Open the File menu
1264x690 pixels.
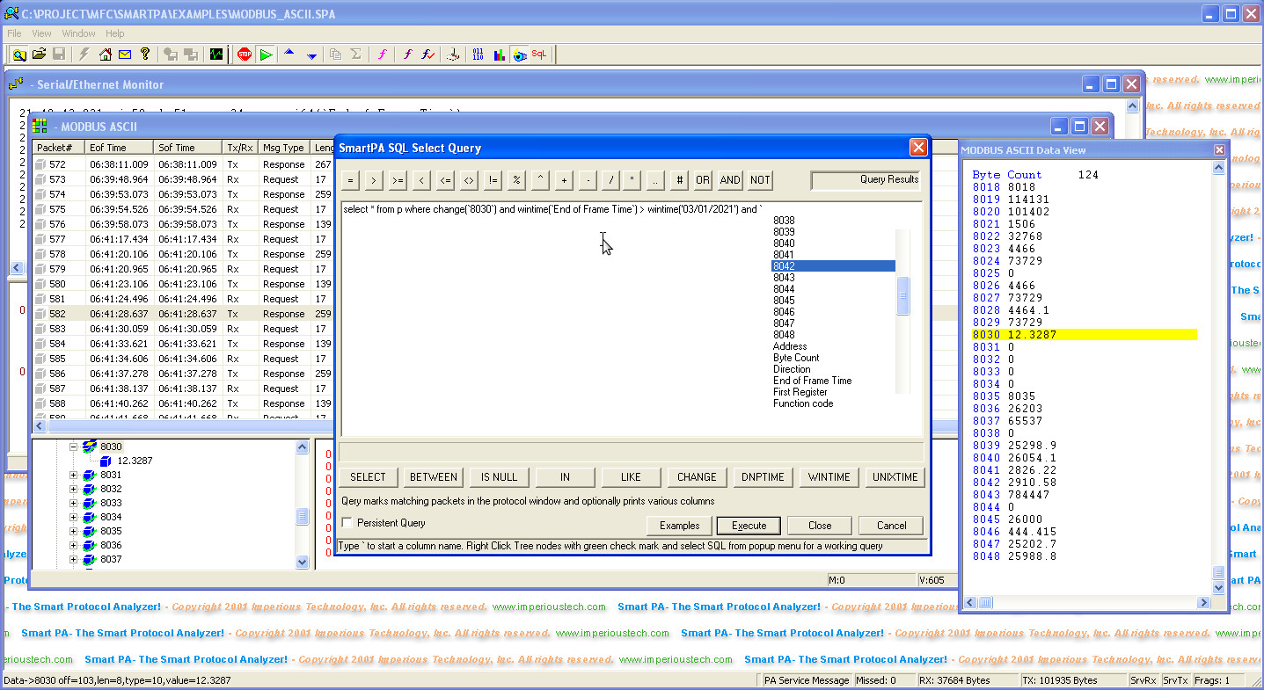(x=14, y=33)
